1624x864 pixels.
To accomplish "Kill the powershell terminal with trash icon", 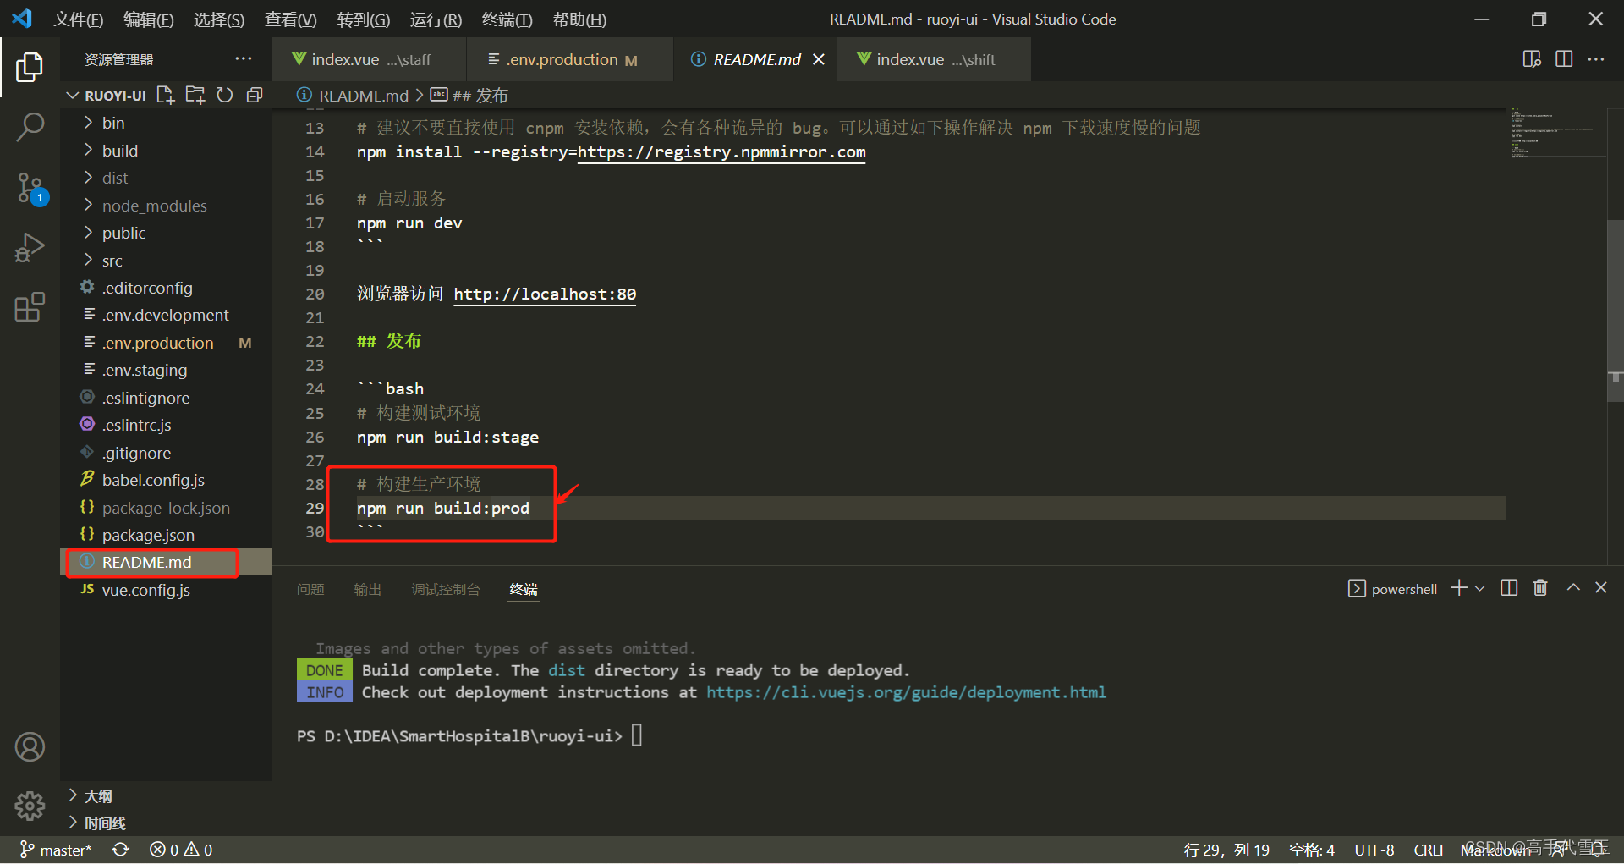I will (1539, 587).
